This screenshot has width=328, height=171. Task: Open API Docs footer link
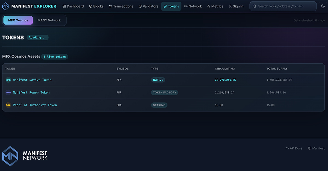(294, 148)
